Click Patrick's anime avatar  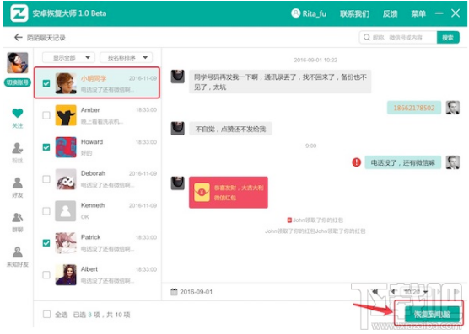click(x=66, y=243)
